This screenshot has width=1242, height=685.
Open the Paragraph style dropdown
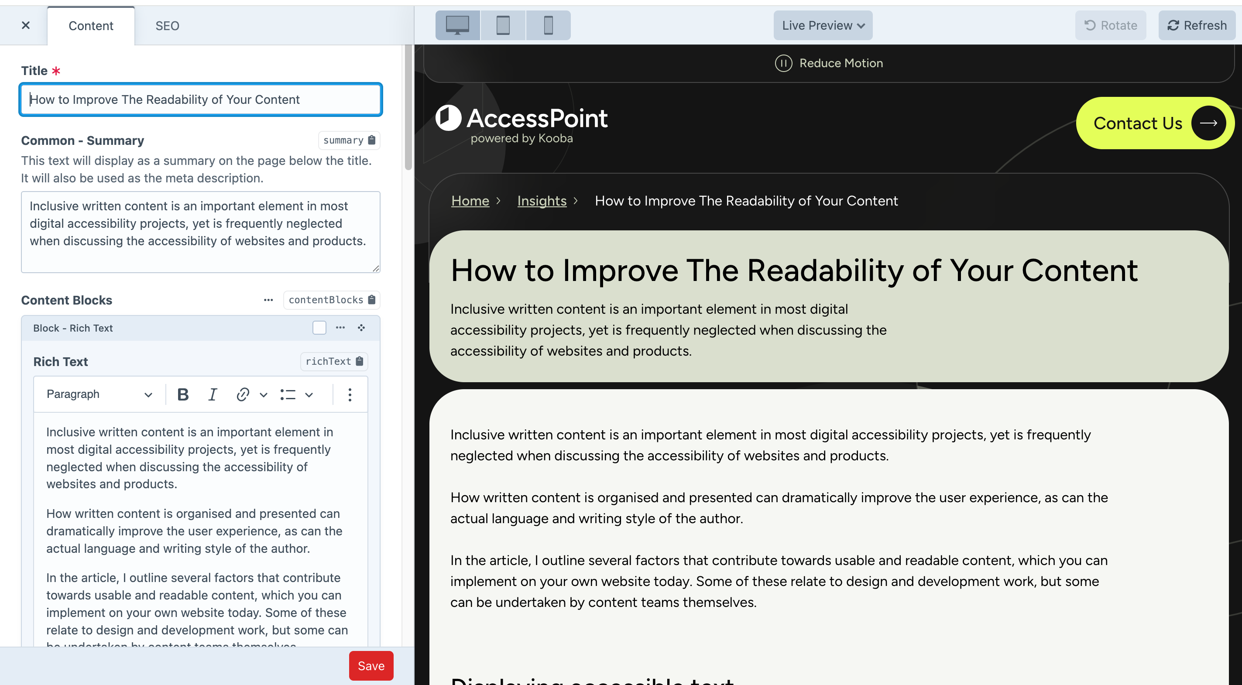click(x=99, y=394)
